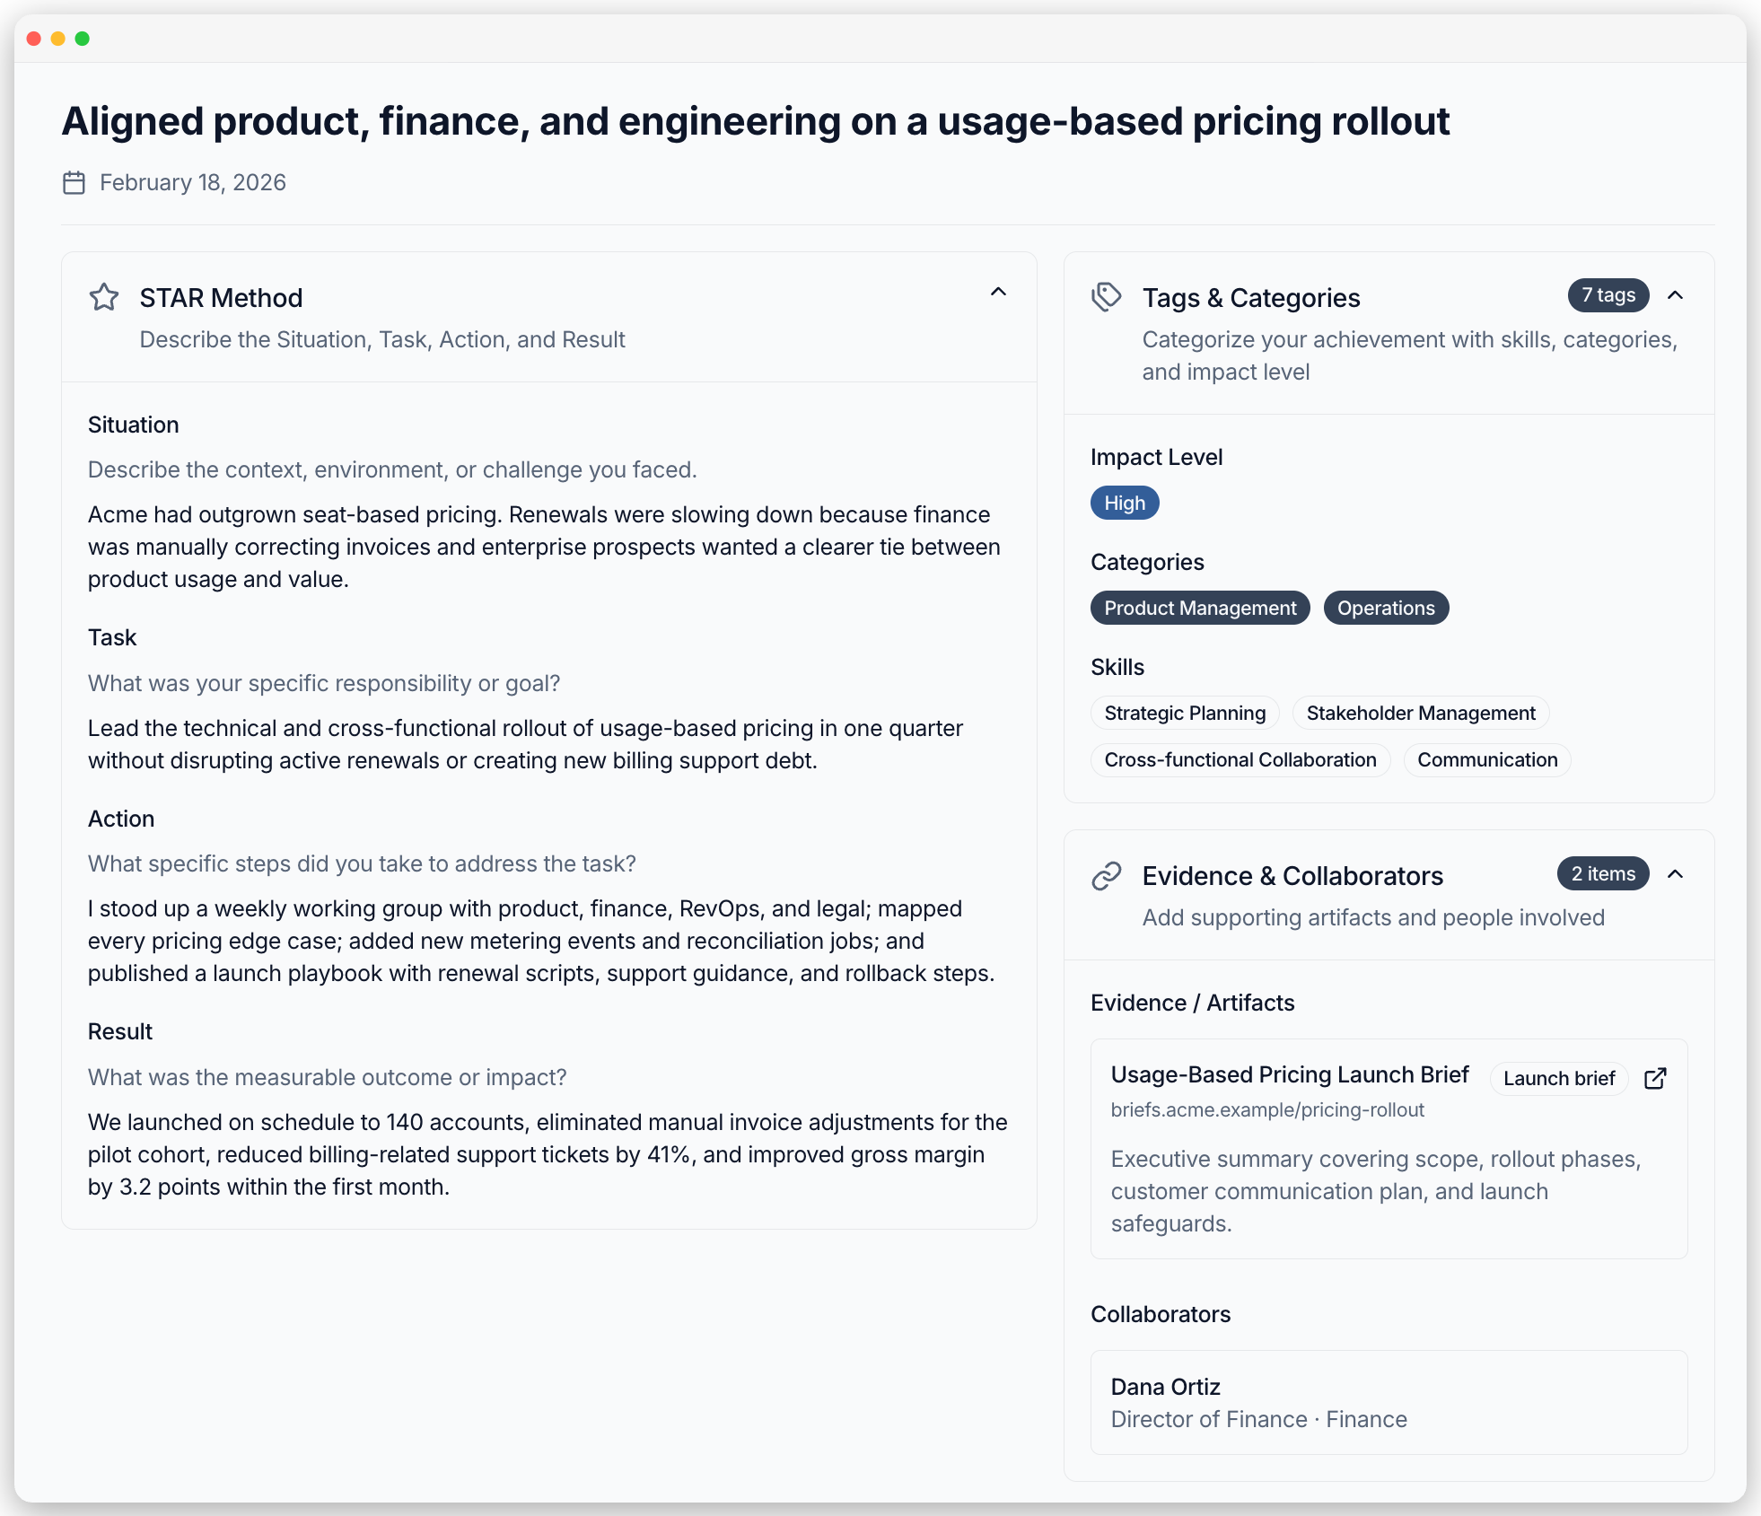The height and width of the screenshot is (1516, 1761).
Task: Collapse the Evidence & Collaborators panel
Action: (1675, 874)
